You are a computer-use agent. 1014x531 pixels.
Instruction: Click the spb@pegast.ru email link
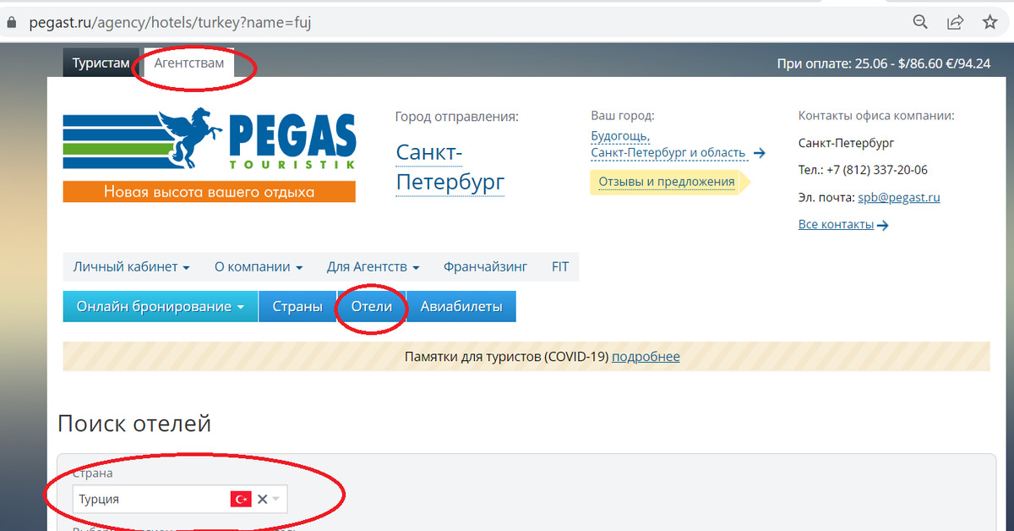tap(899, 198)
